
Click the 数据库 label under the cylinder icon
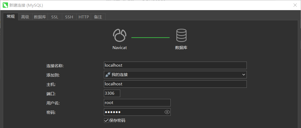click(x=181, y=48)
